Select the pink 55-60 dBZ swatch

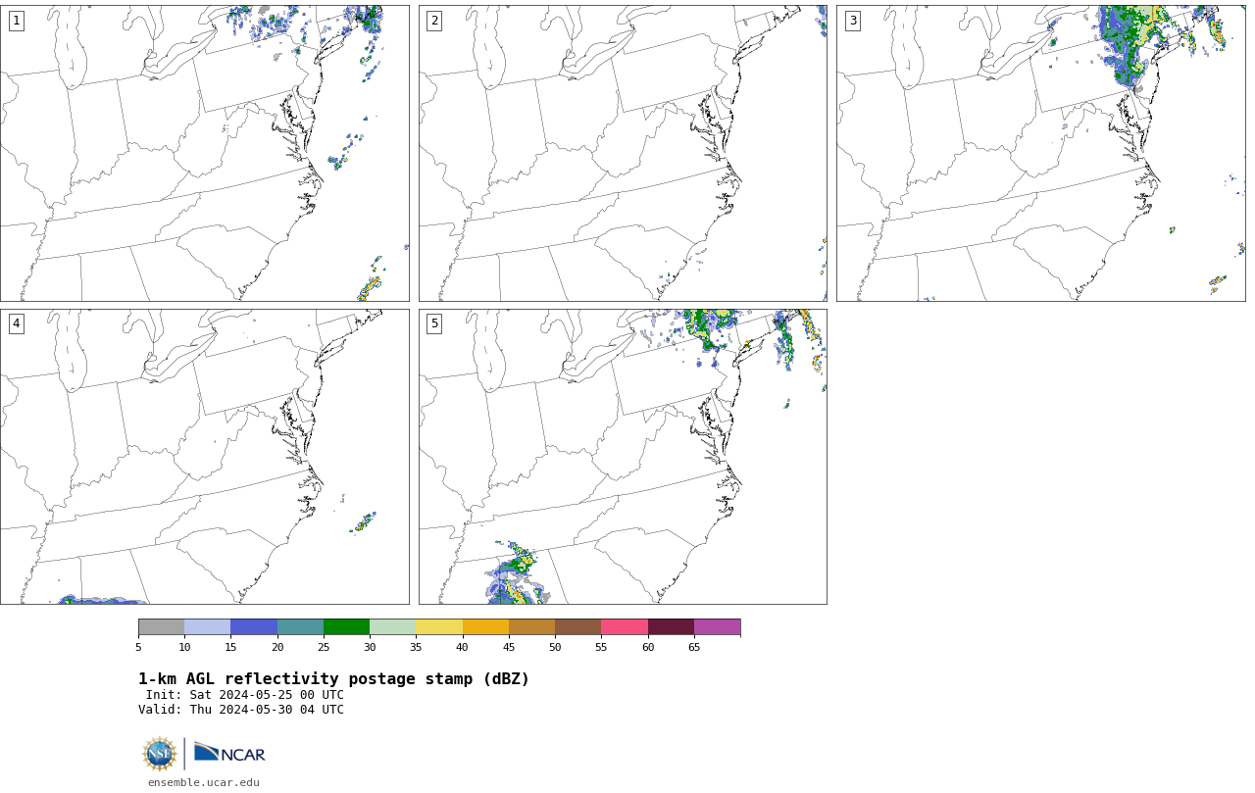(625, 627)
